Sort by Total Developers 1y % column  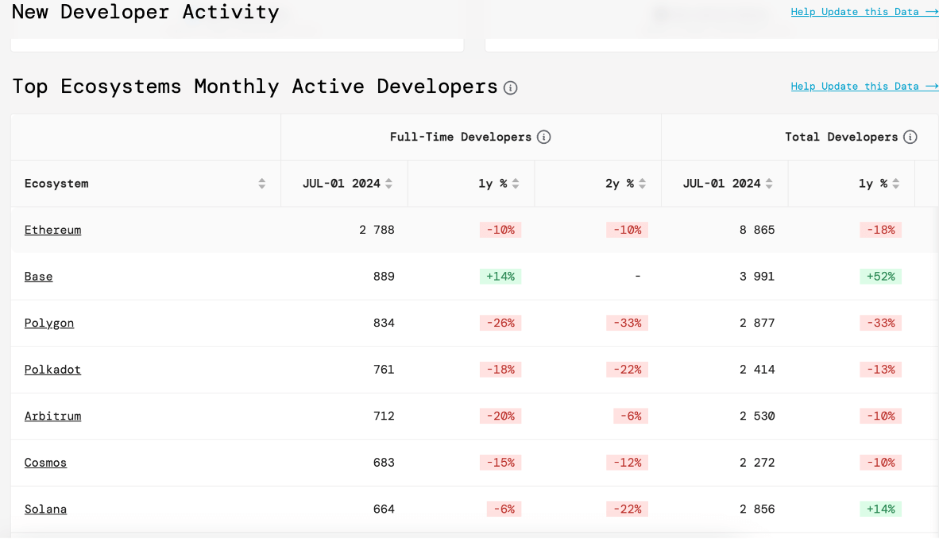tap(895, 184)
